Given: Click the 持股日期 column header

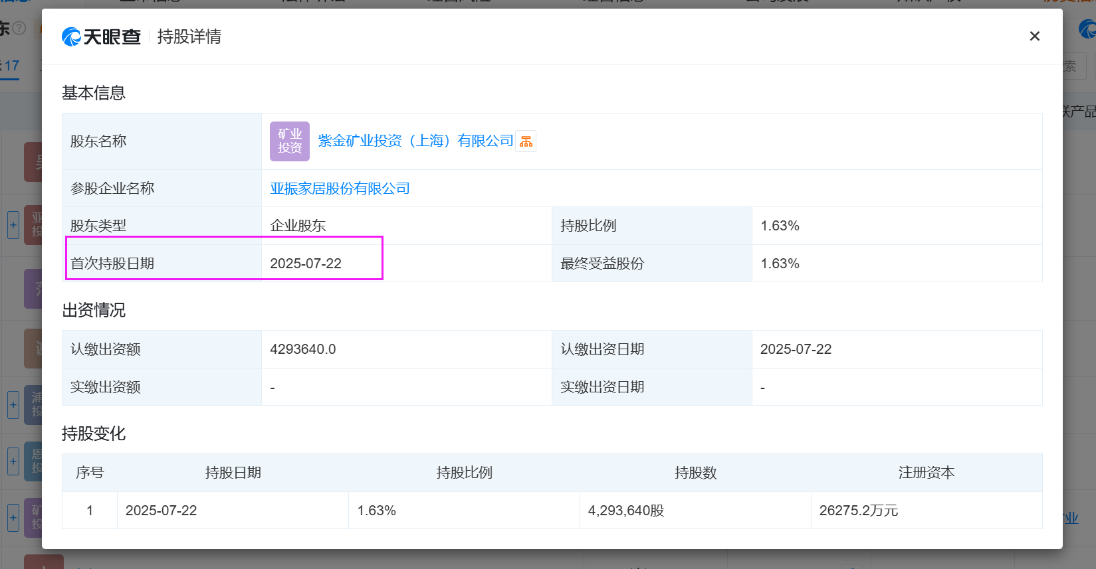Looking at the screenshot, I should coord(233,473).
